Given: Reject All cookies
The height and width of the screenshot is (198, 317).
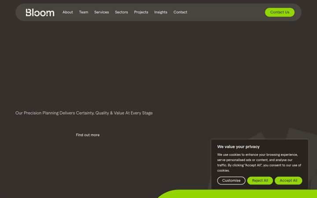Looking at the screenshot, I should tap(260, 180).
